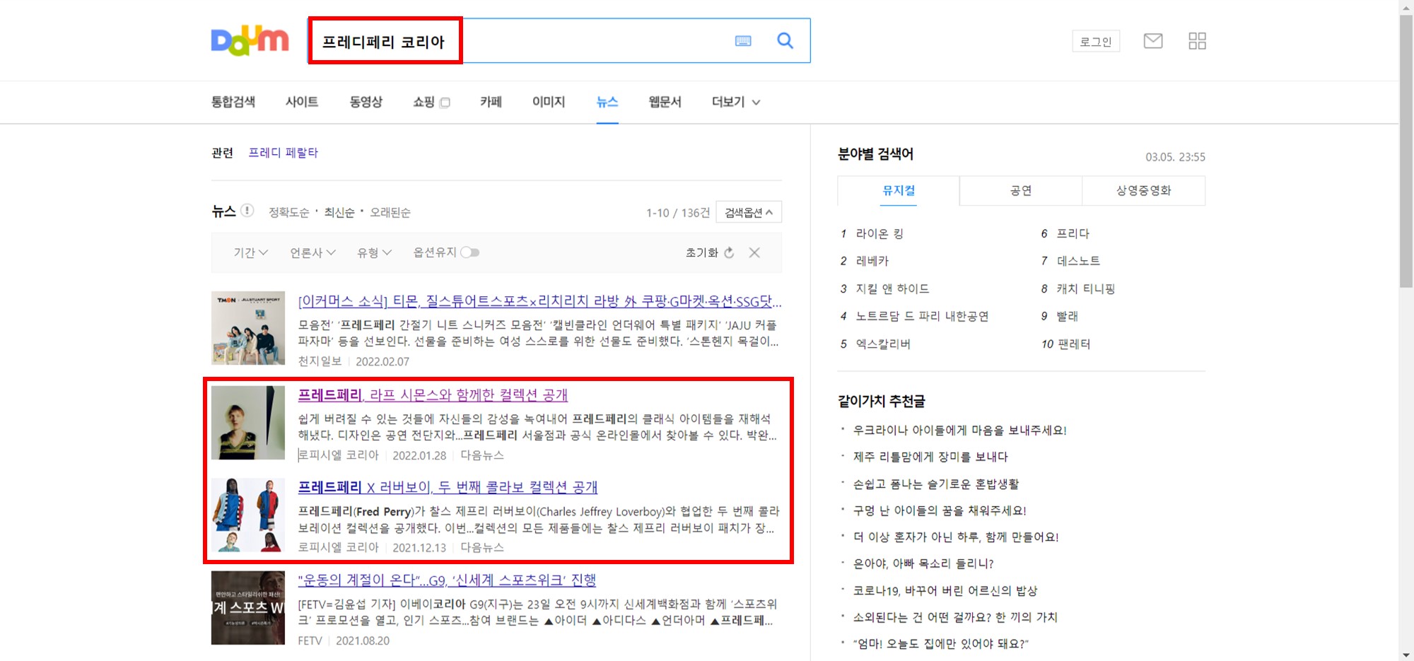Click the magnifier search button
This screenshot has height=661, width=1414.
coord(785,41)
